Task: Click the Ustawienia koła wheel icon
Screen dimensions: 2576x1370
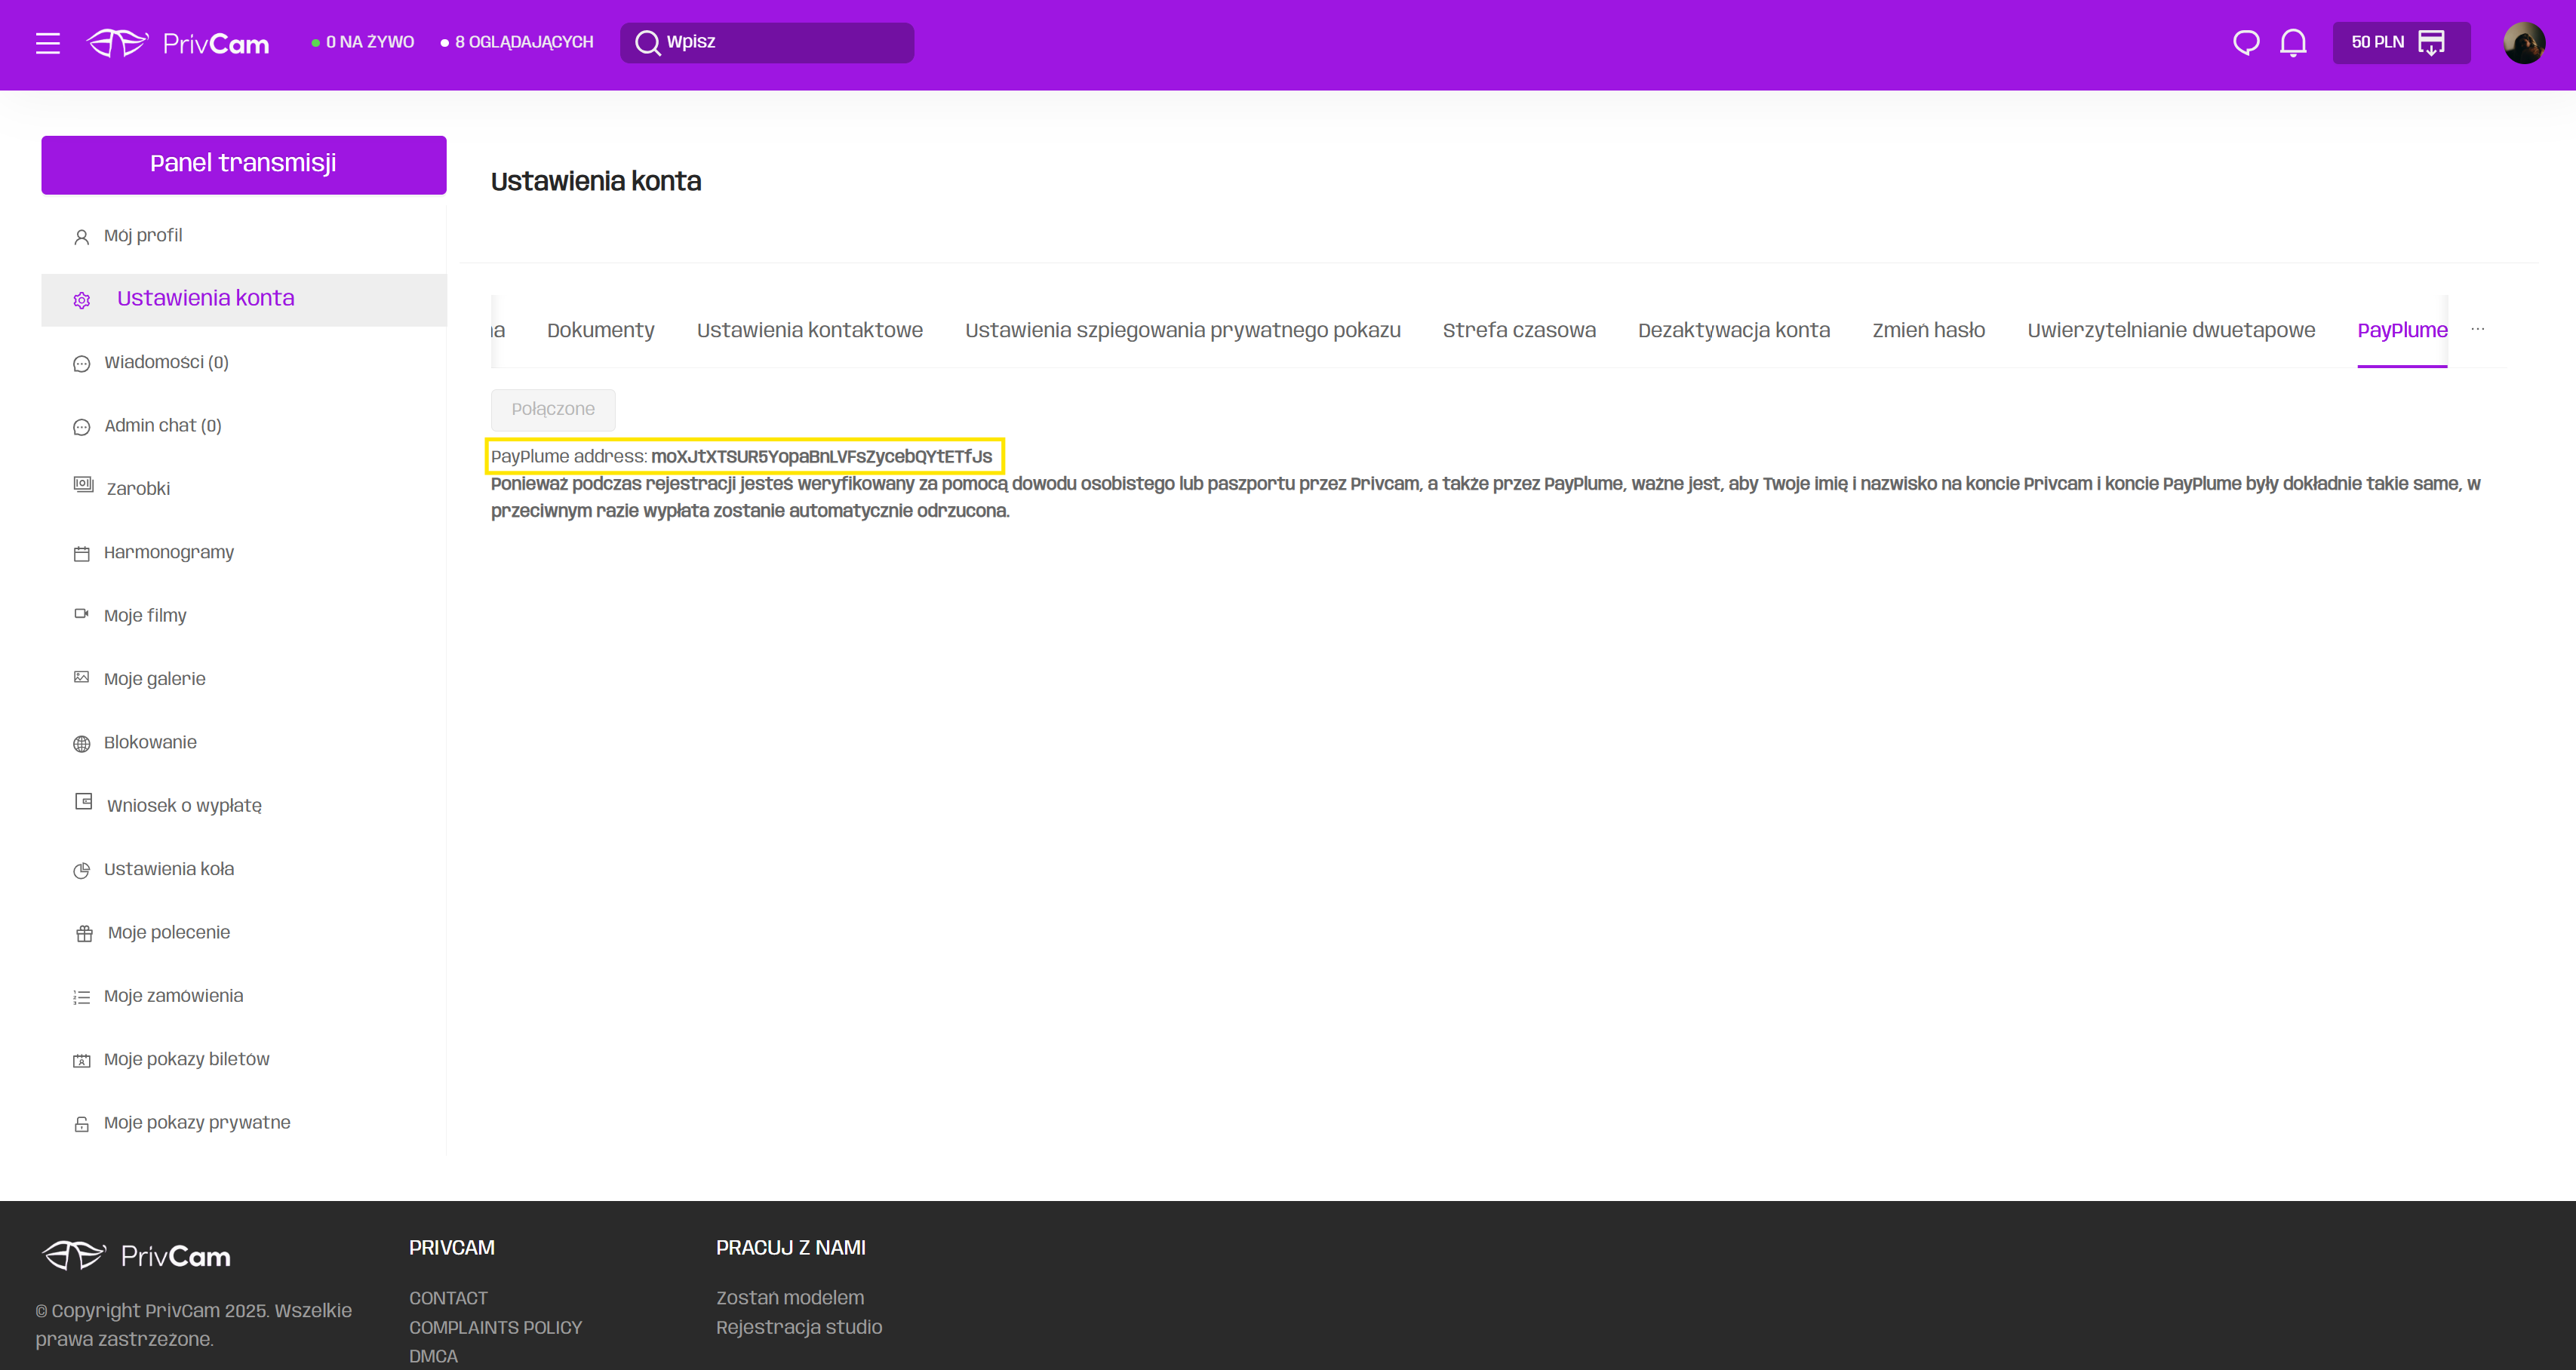Action: (x=82, y=870)
